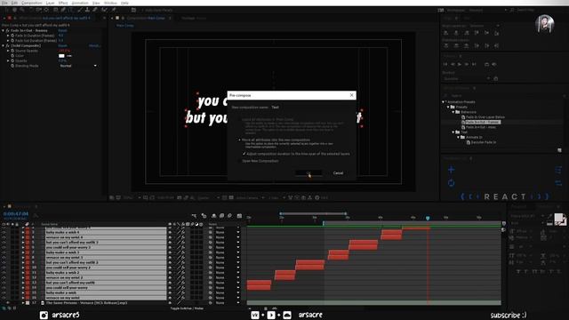Image resolution: width=569 pixels, height=320 pixels.
Task: Toggle stopwatch for Fade In Duration
Action: click(x=12, y=36)
